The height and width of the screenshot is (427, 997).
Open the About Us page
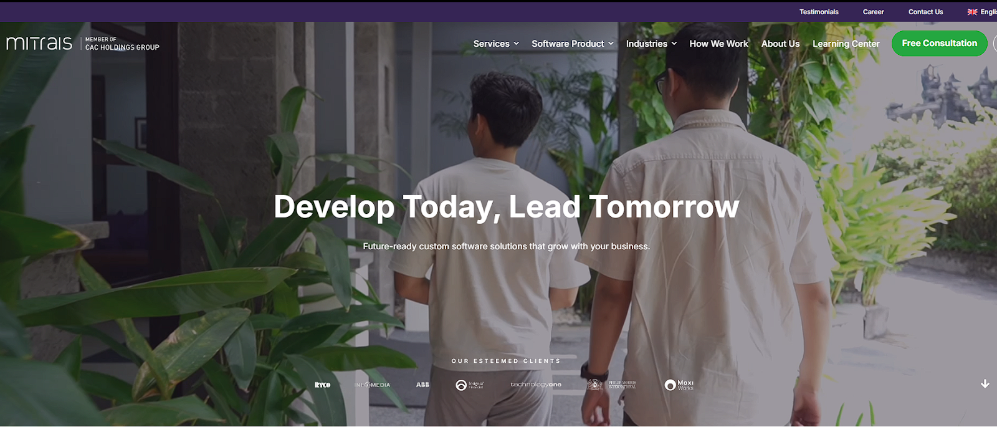780,44
